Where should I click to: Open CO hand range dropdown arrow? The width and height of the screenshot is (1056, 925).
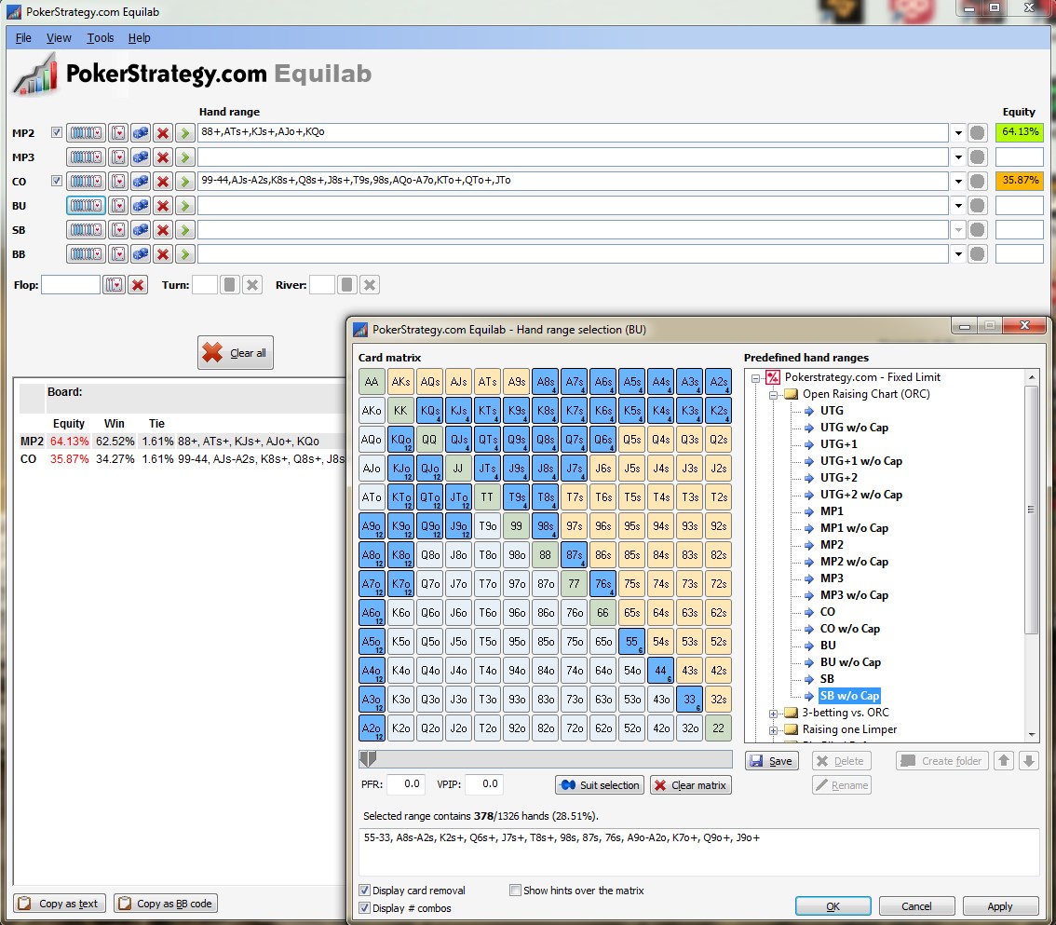(957, 182)
